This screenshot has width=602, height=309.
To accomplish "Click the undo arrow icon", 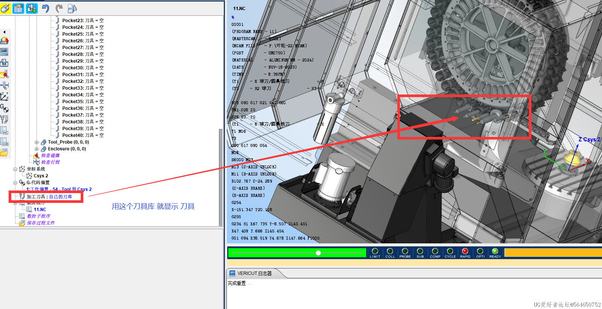I will [x=46, y=8].
